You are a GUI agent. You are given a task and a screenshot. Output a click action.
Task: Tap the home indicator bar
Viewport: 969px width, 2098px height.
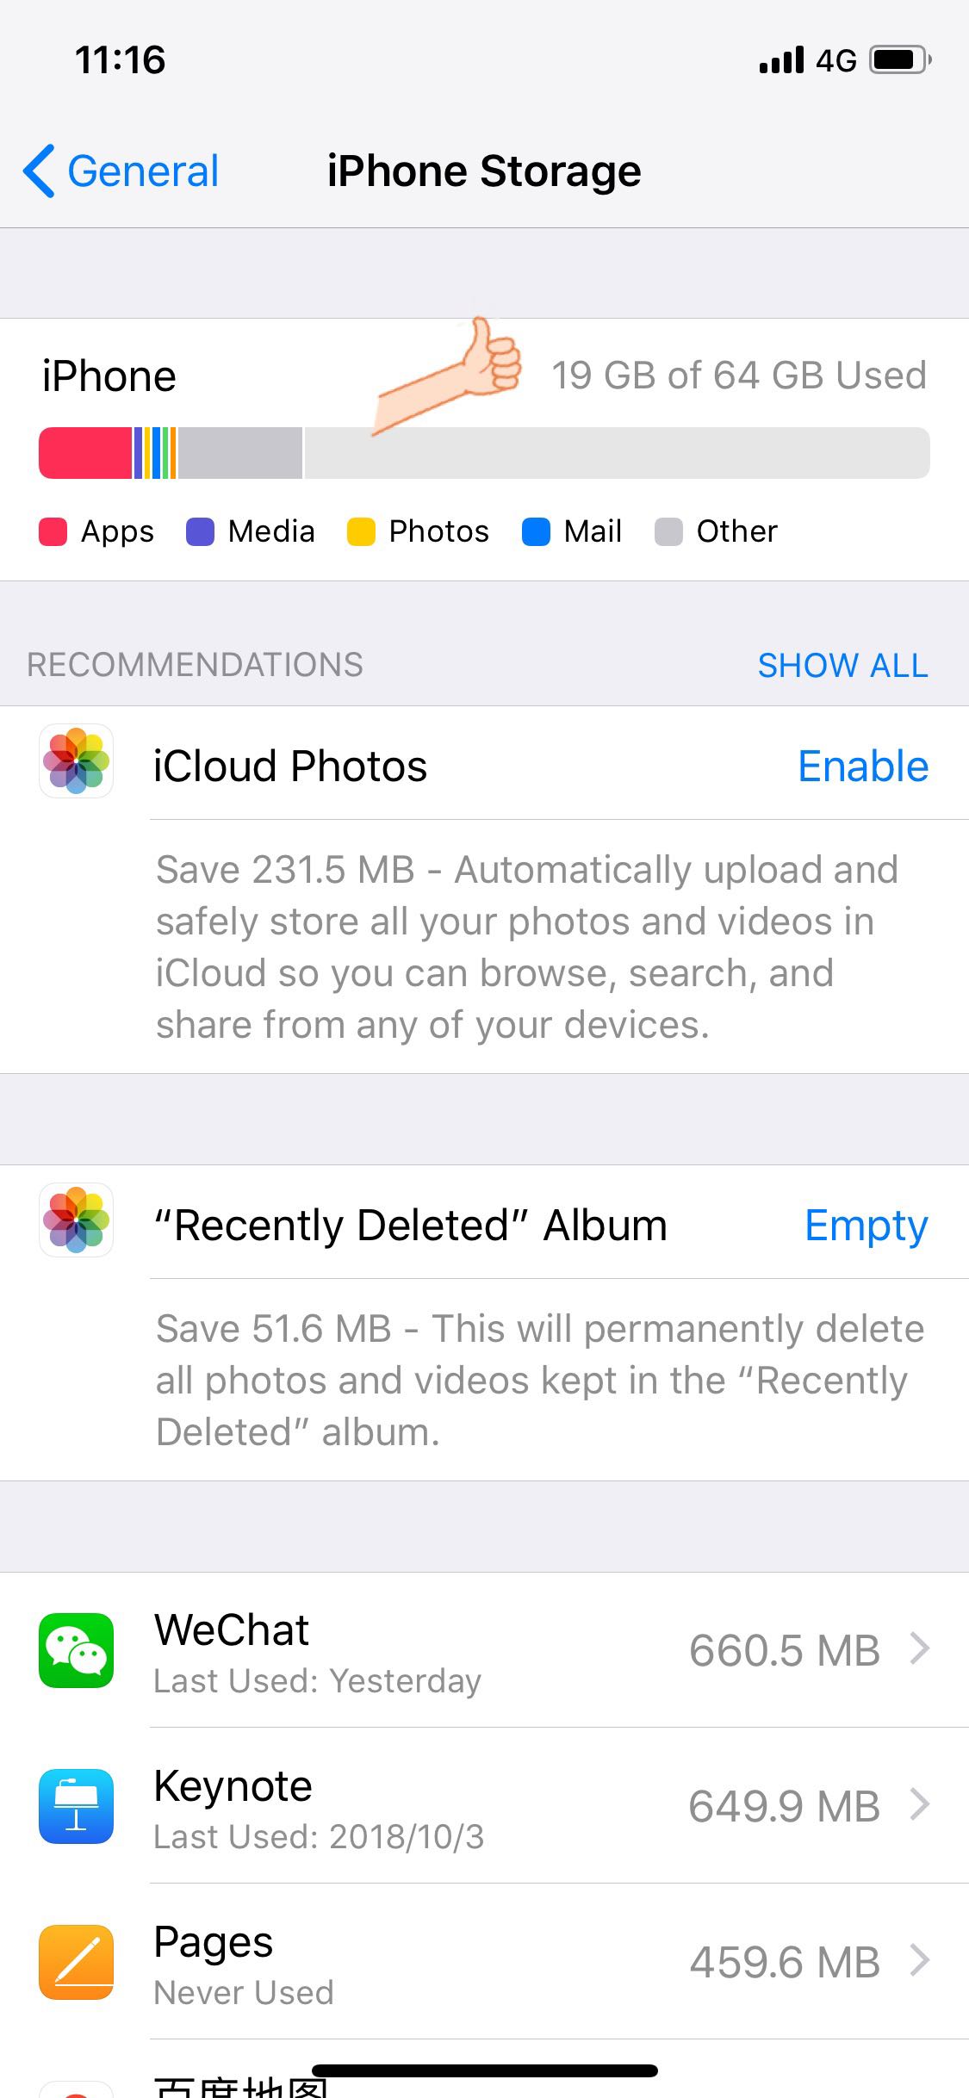tap(484, 2070)
